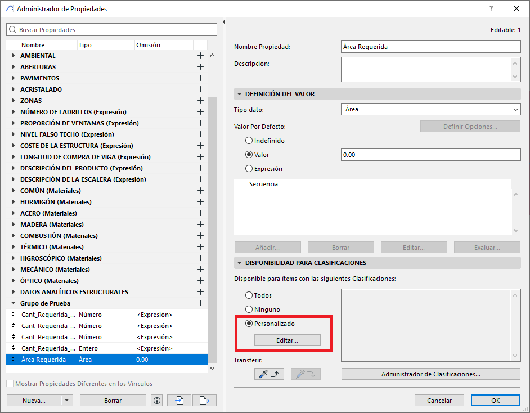
Task: Click the help question mark in title bar
Action: click(491, 9)
